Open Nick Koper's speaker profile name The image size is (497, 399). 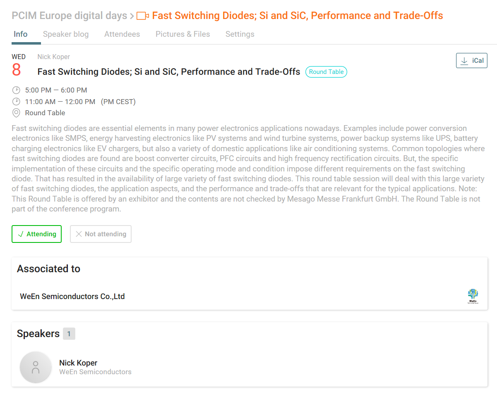[x=78, y=363]
